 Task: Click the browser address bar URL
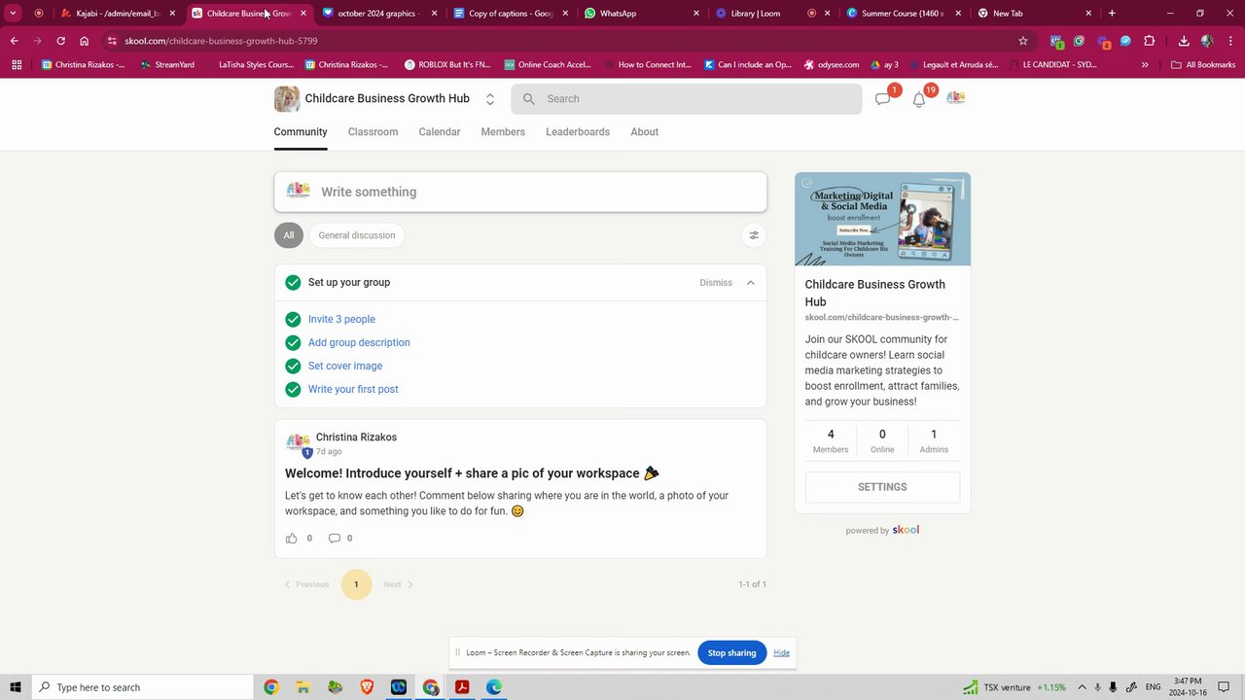click(x=221, y=41)
